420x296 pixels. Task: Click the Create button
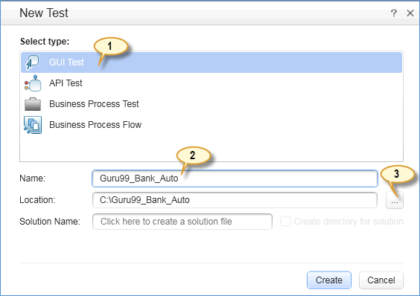point(329,280)
